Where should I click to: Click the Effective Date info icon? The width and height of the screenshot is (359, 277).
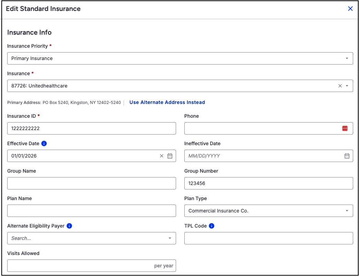coord(44,143)
